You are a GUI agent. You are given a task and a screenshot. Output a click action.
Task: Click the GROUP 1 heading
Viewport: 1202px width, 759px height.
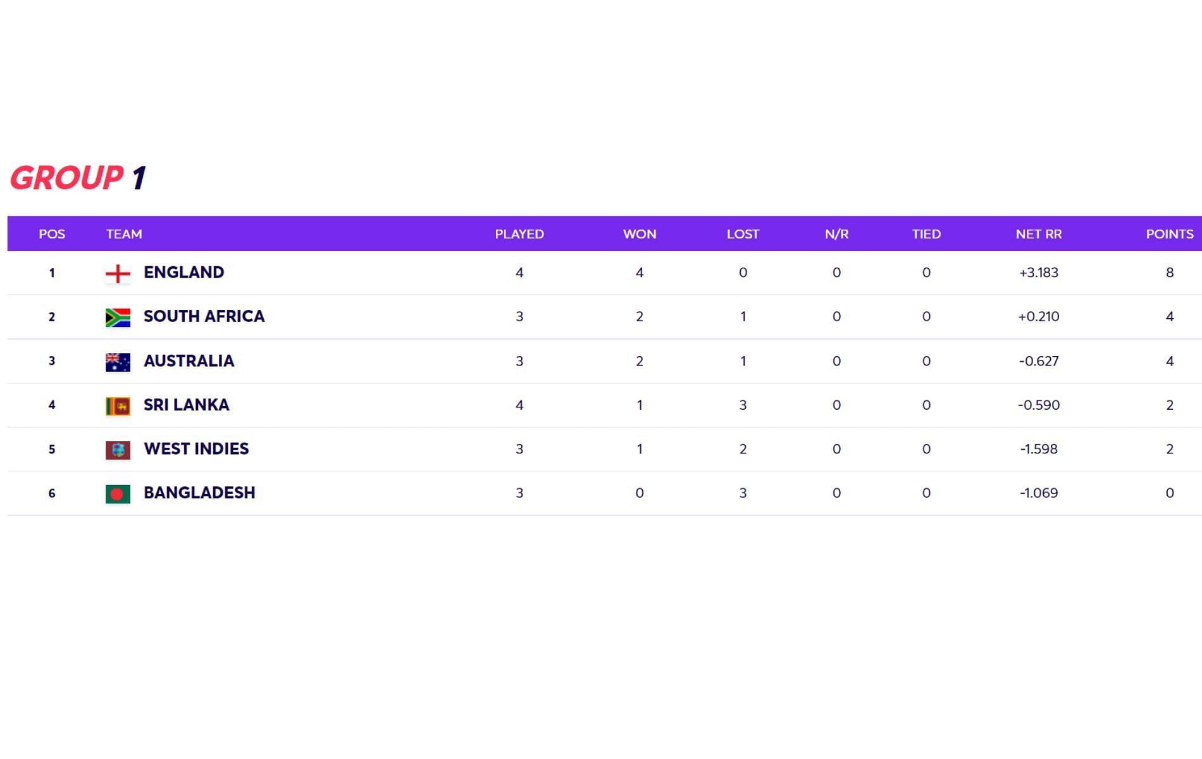pos(78,178)
